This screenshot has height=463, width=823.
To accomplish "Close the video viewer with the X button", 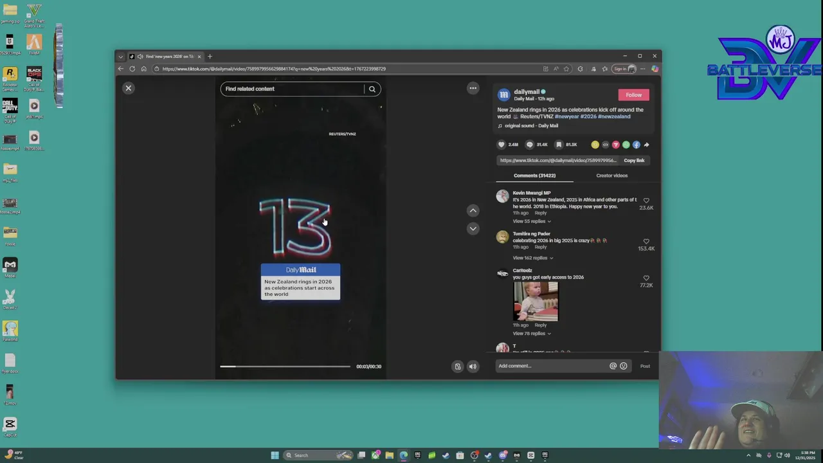I will 129,88.
